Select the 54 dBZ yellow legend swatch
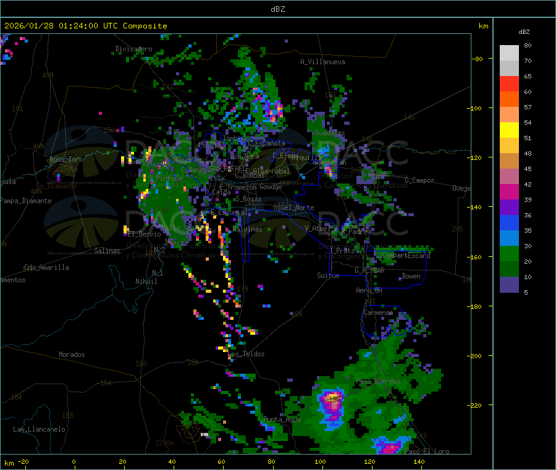 point(509,130)
